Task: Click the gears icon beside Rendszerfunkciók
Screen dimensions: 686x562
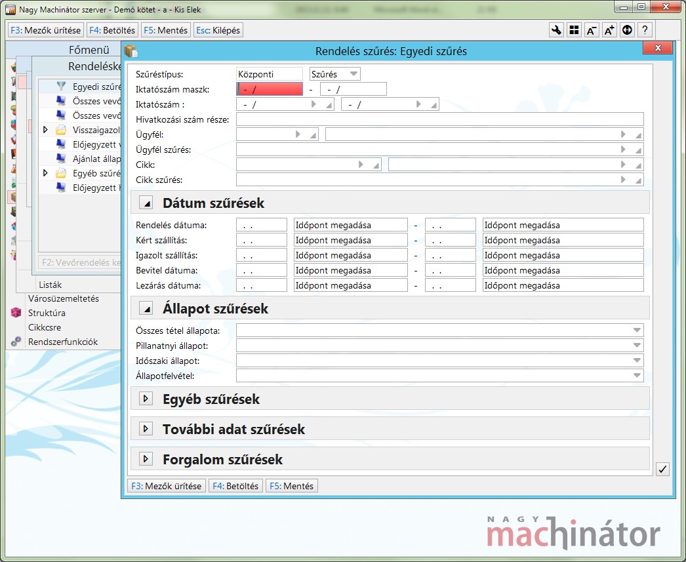Action: (16, 342)
